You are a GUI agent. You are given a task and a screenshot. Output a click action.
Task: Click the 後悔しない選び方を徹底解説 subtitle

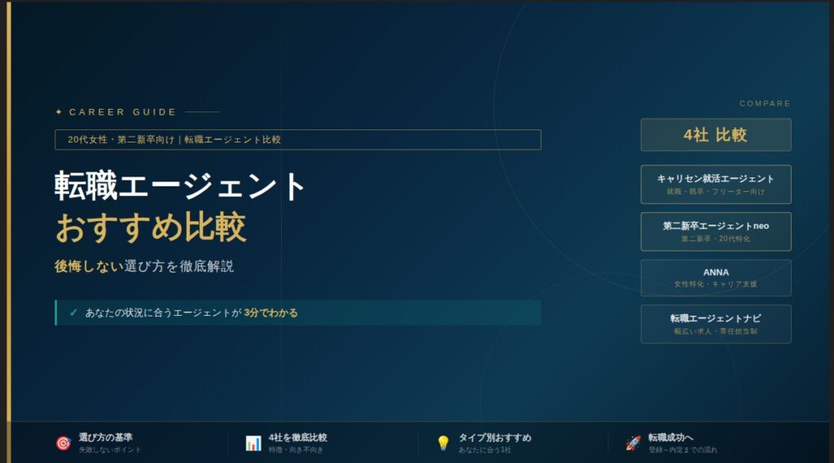coord(144,266)
